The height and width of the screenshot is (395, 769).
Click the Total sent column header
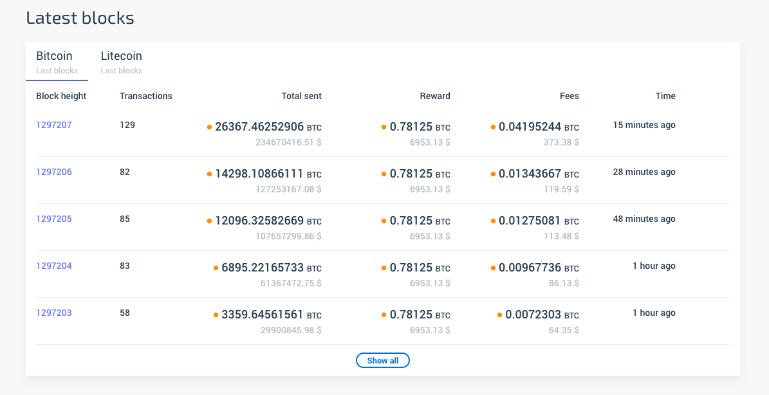point(302,96)
